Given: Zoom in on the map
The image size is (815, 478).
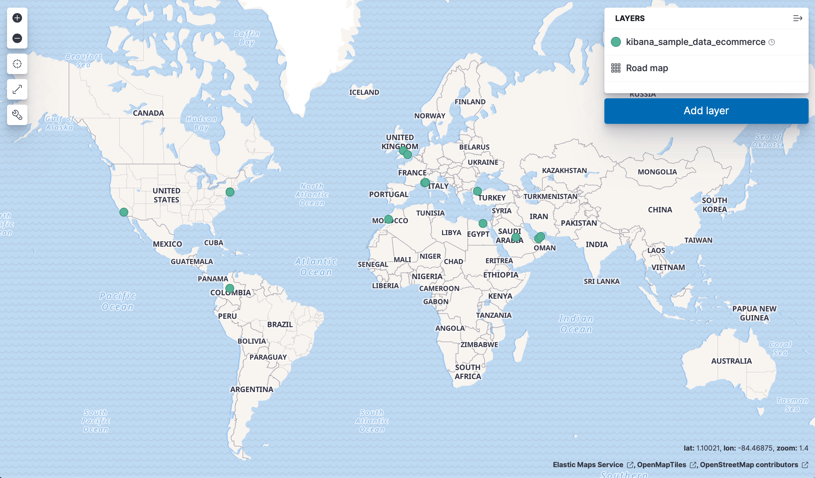Looking at the screenshot, I should click(x=17, y=18).
